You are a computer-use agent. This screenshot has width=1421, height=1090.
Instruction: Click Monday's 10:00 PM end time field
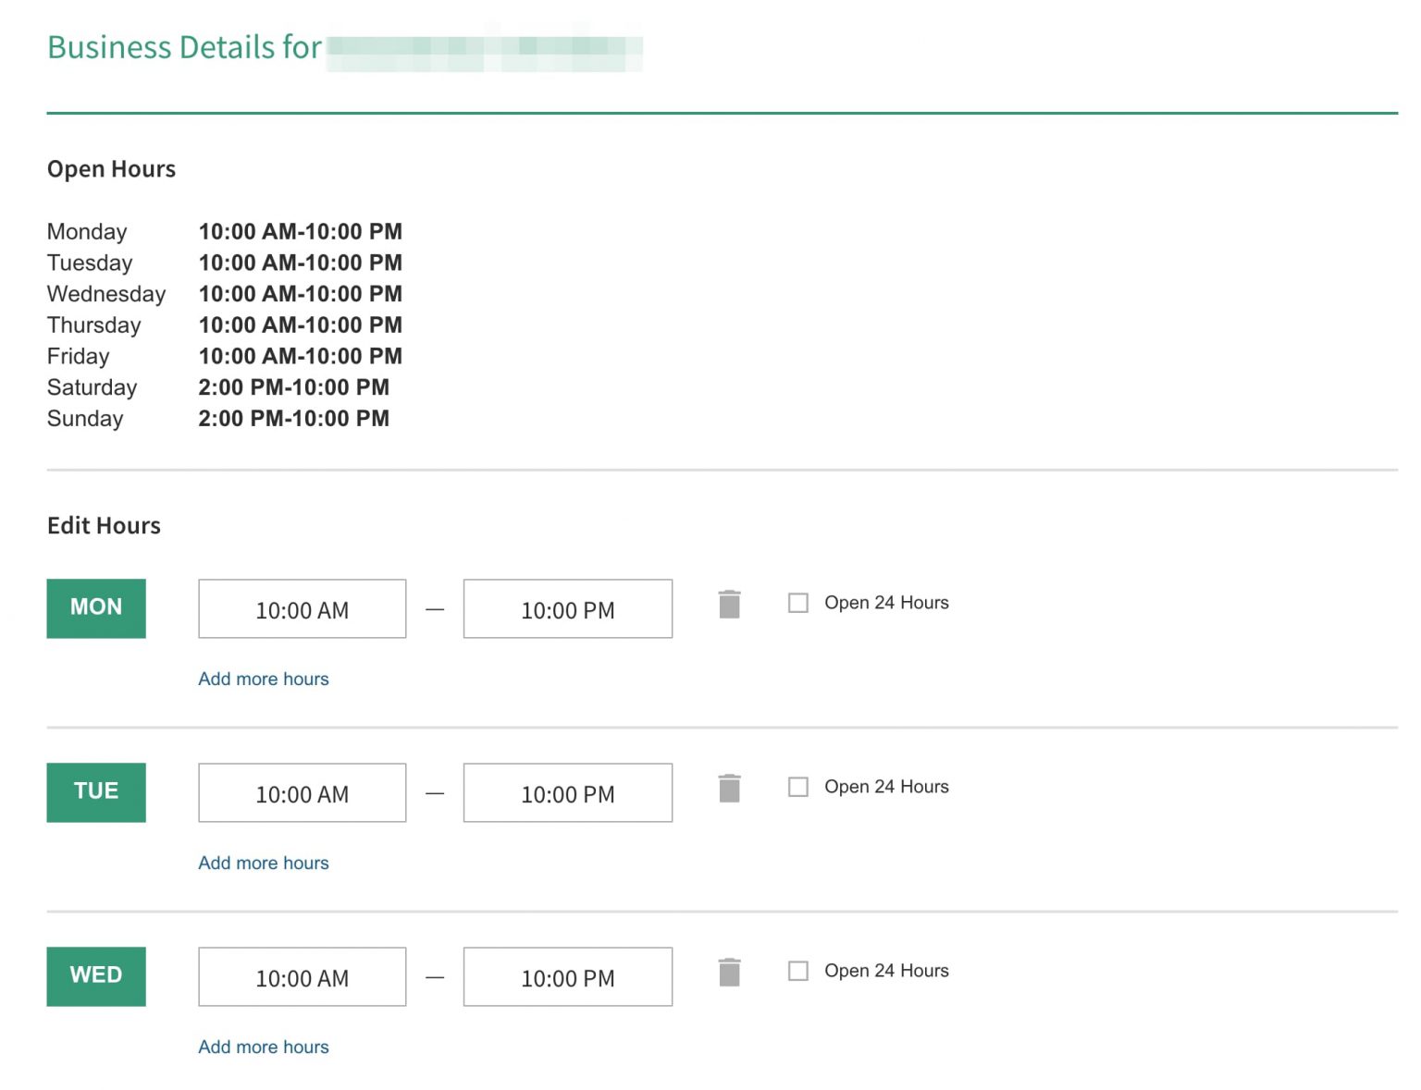pyautogui.click(x=567, y=608)
